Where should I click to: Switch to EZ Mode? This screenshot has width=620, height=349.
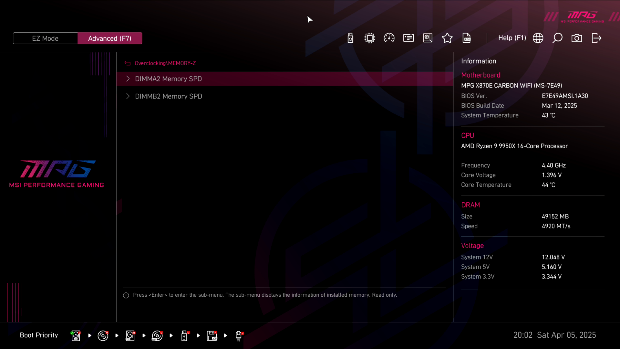[x=45, y=38]
